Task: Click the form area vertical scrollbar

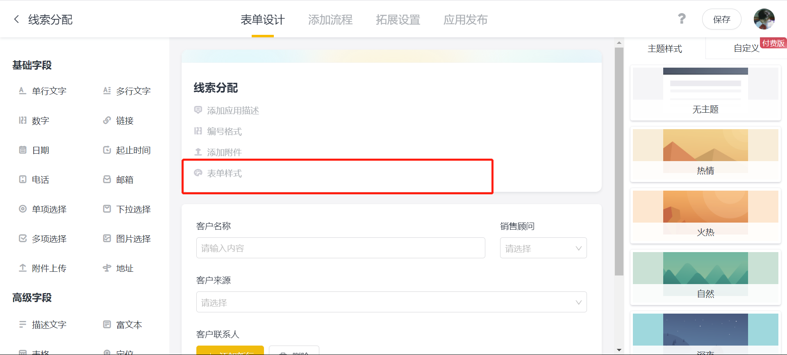Action: click(x=619, y=162)
